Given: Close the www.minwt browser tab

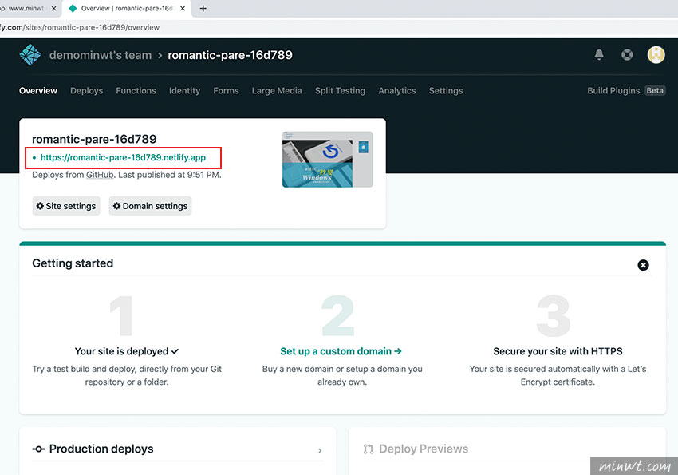Looking at the screenshot, I should pyautogui.click(x=54, y=8).
